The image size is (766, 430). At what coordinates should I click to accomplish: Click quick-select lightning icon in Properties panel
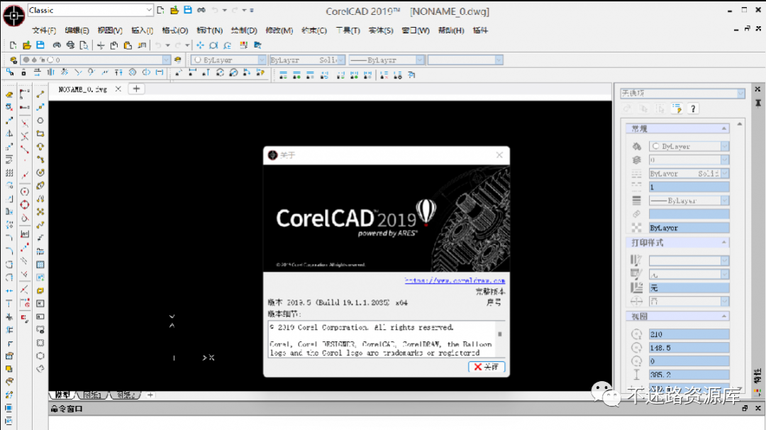click(x=677, y=109)
